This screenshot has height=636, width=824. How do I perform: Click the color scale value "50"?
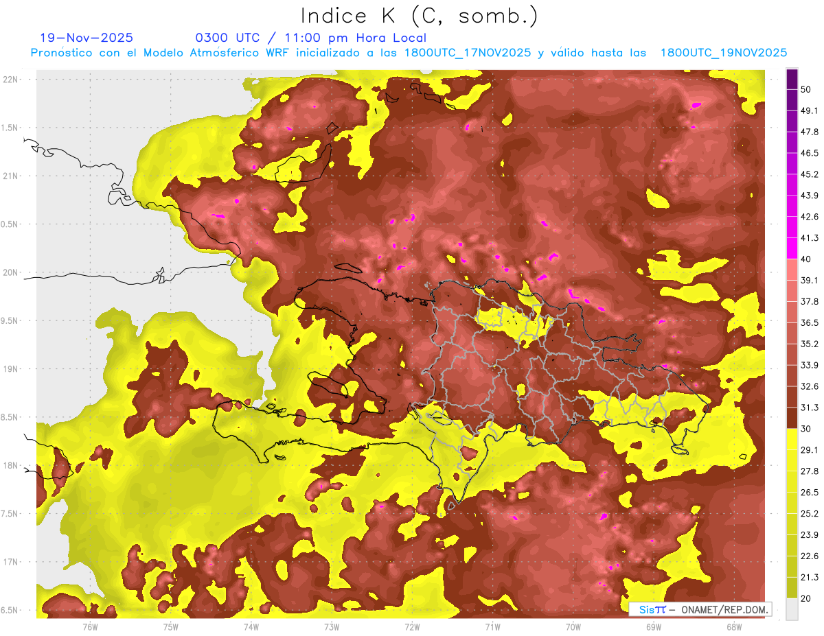(806, 89)
